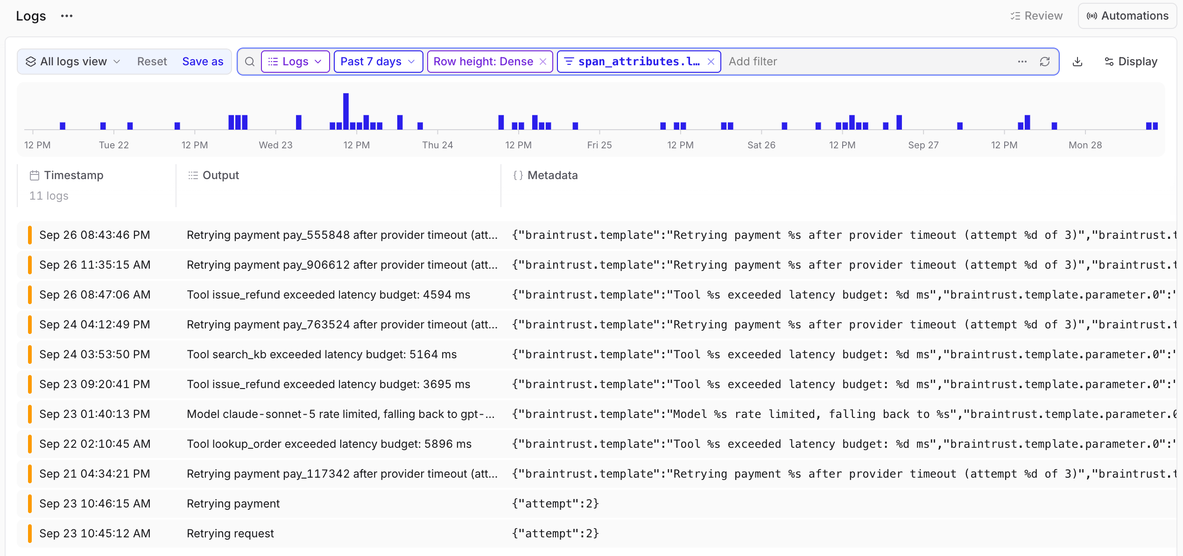The image size is (1183, 556).
Task: Open the Logs page options ellipsis menu
Action: pos(67,16)
